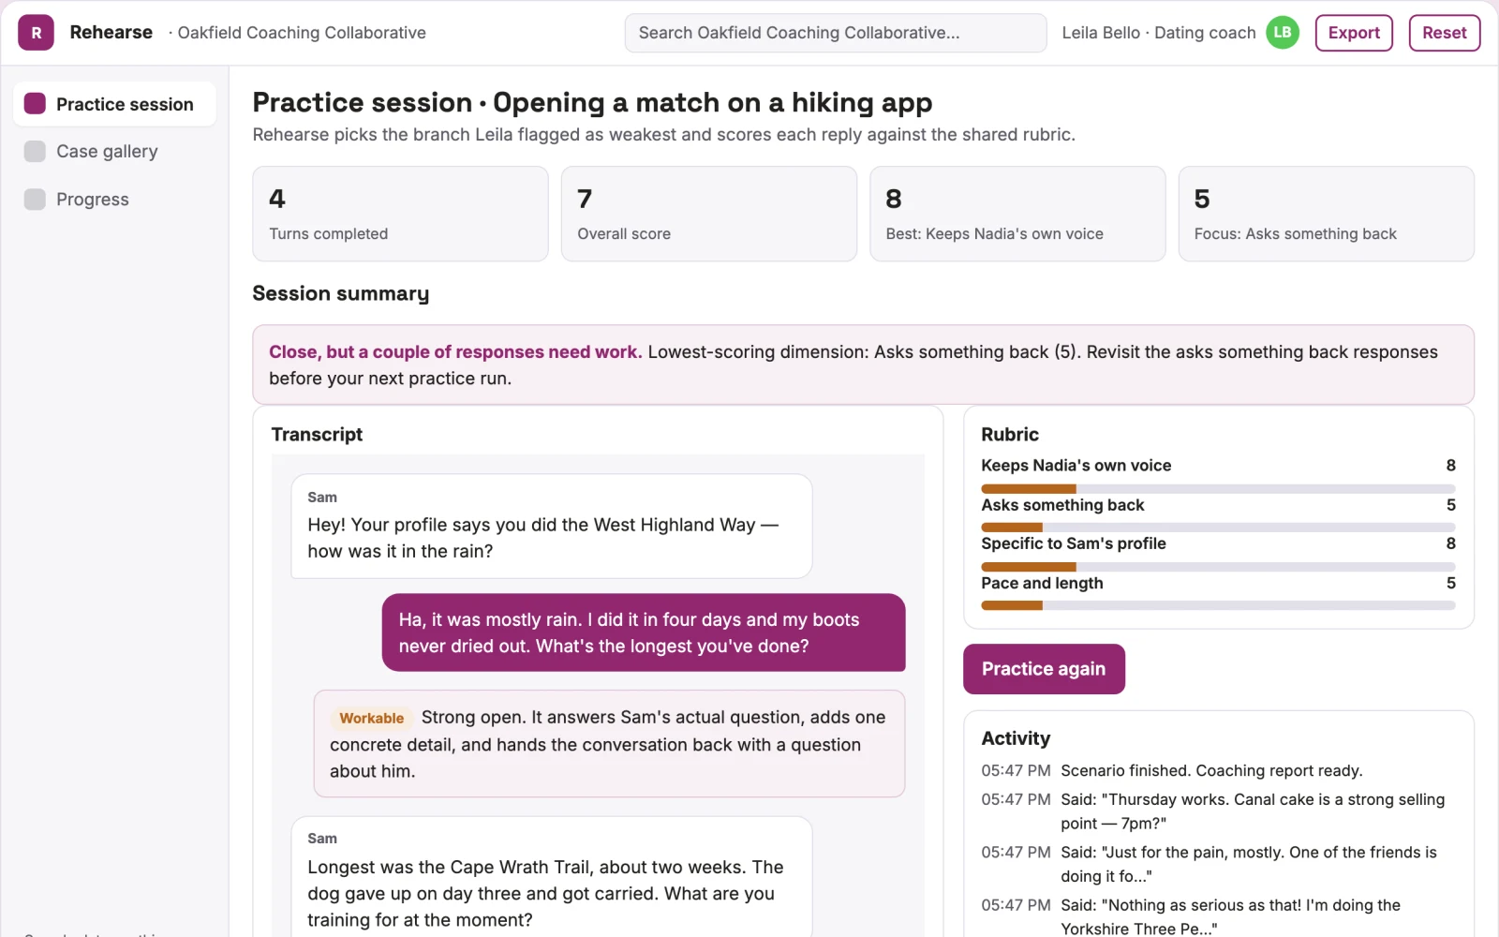Click the Leila Bello · Dating coach label

1159,33
